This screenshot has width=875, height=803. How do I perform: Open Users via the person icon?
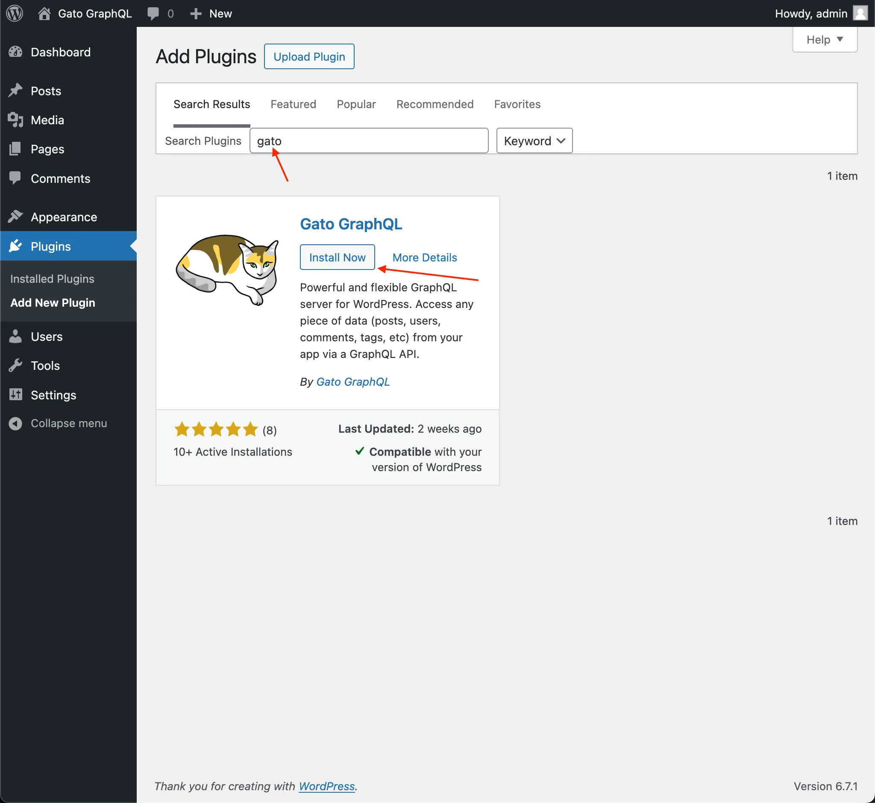click(x=15, y=336)
